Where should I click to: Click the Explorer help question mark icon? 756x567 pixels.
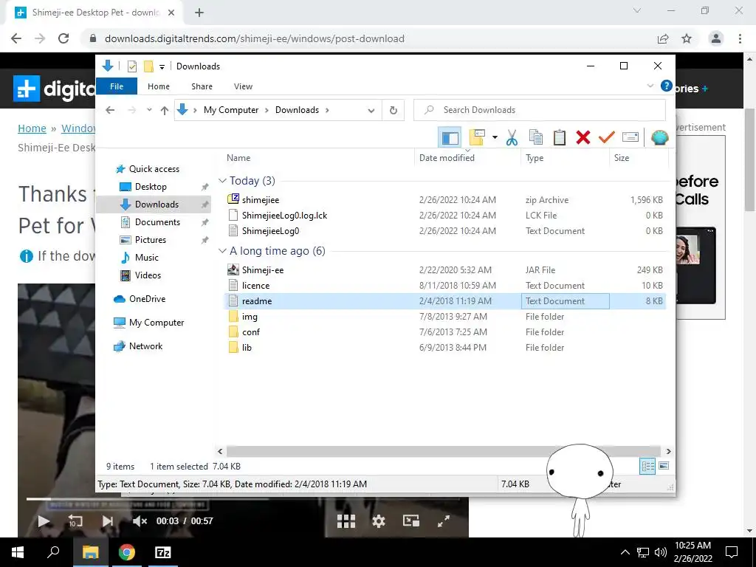point(667,86)
